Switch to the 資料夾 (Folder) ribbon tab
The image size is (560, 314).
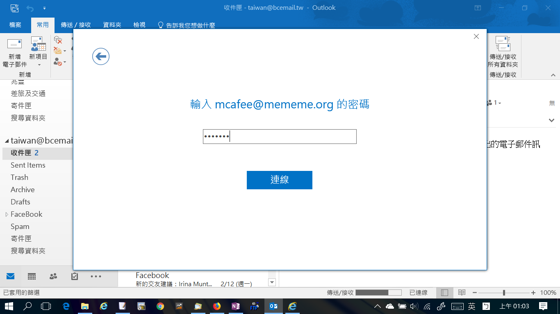pyautogui.click(x=112, y=25)
